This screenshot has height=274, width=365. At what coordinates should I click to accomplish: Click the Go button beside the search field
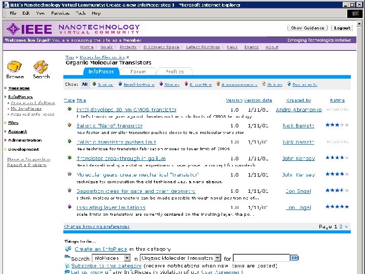pyautogui.click(x=294, y=258)
